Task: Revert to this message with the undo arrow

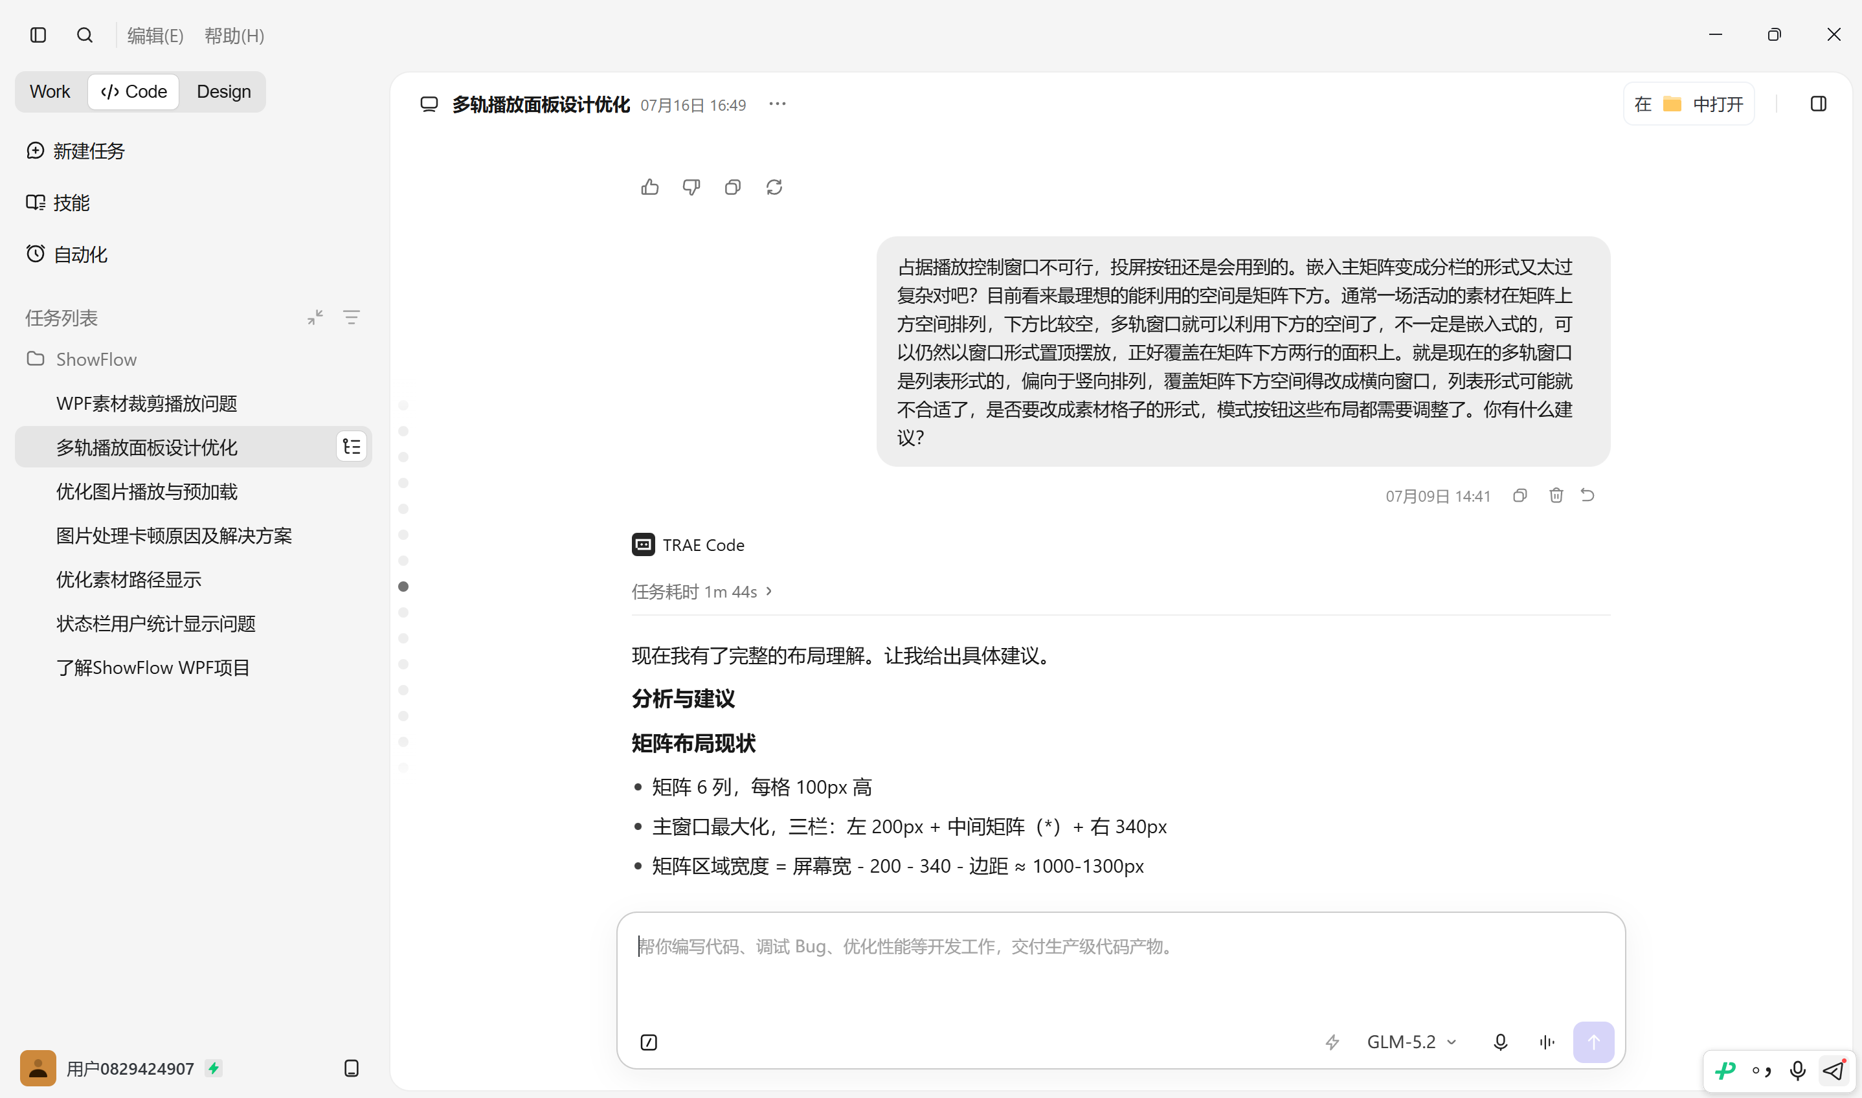Action: point(1587,495)
